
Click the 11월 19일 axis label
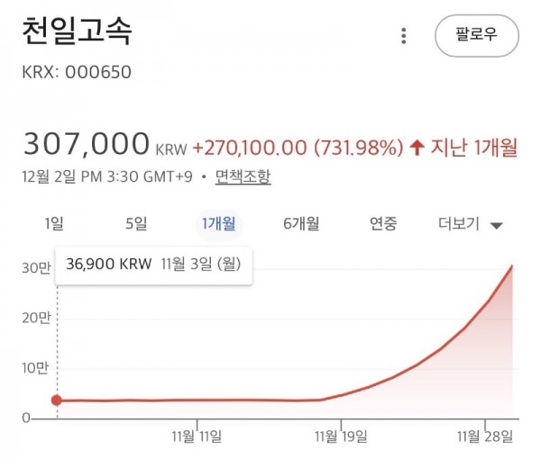tap(341, 436)
